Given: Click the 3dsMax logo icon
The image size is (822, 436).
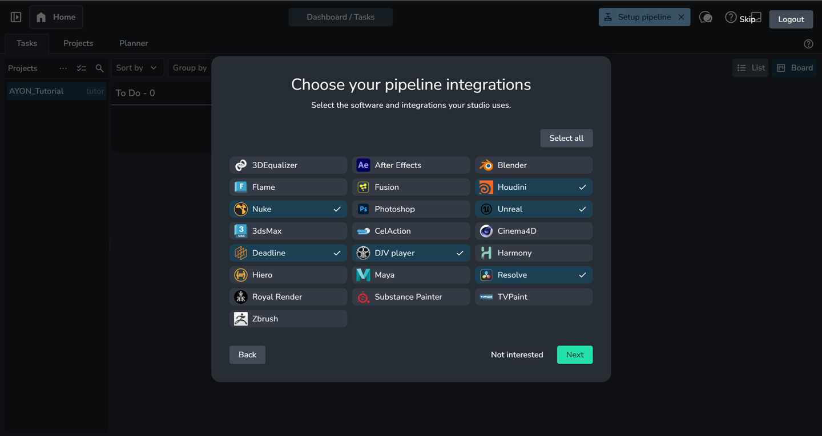Looking at the screenshot, I should click(241, 231).
